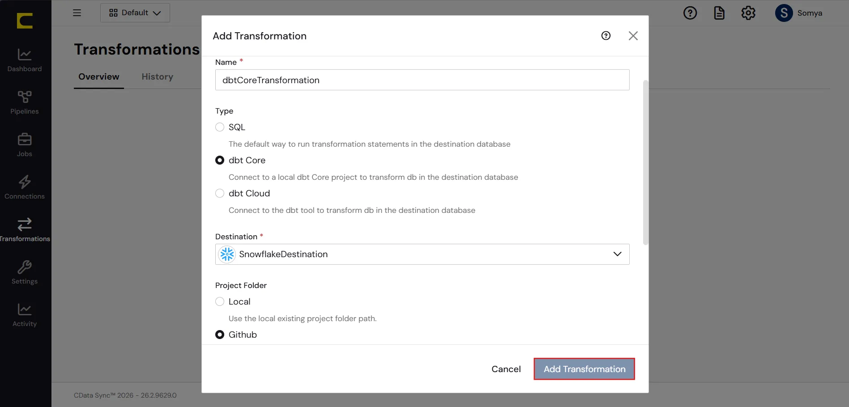Open Connections from the sidebar
Screen dimensions: 849x407
point(25,188)
